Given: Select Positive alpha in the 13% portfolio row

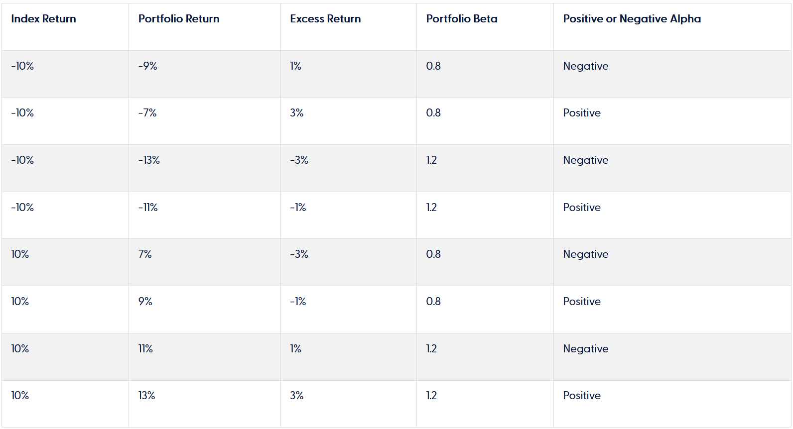Looking at the screenshot, I should pos(581,396).
